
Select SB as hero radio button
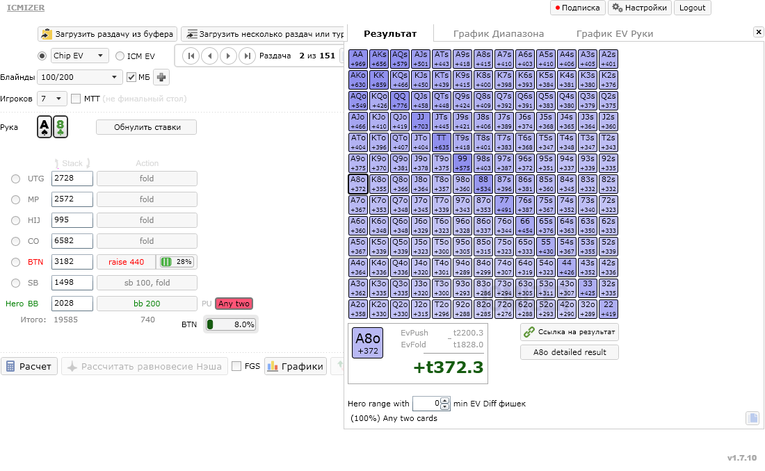coord(15,283)
